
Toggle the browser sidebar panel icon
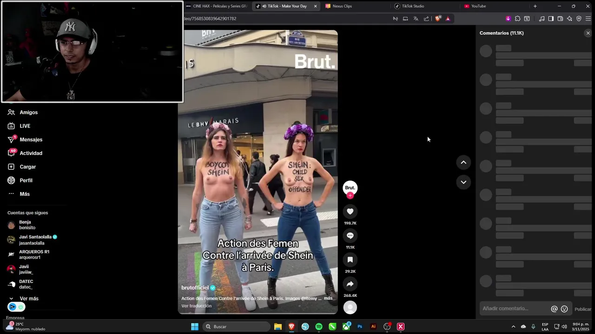coord(551,19)
